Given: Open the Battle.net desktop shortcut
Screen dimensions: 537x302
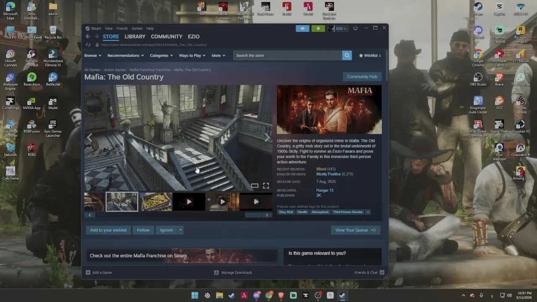Looking at the screenshot, I should click(53, 80).
